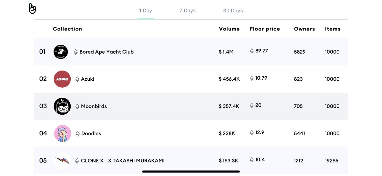
Task: Click the 1212 owners value
Action: tap(299, 161)
